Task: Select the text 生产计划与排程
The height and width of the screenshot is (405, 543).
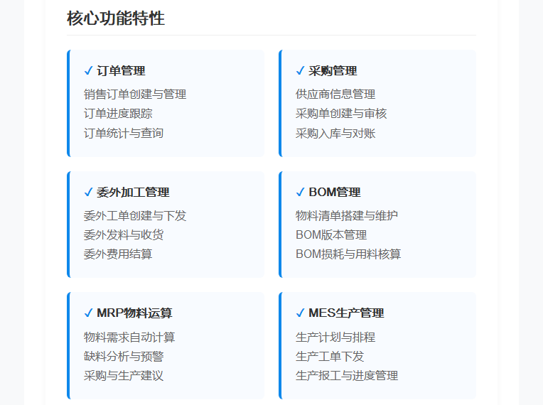Action: (335, 337)
